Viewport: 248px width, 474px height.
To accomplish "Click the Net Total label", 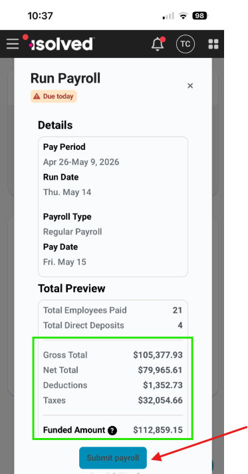I will click(x=61, y=370).
